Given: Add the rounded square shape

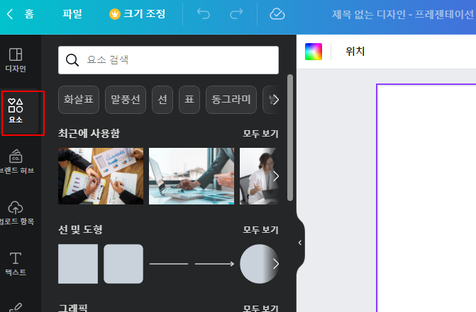Looking at the screenshot, I should 123,264.
